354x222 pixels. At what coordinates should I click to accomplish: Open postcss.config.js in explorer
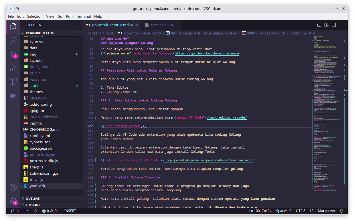52,161
